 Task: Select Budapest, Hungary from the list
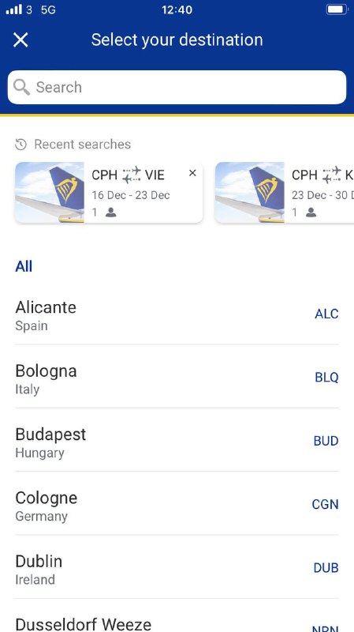click(177, 442)
